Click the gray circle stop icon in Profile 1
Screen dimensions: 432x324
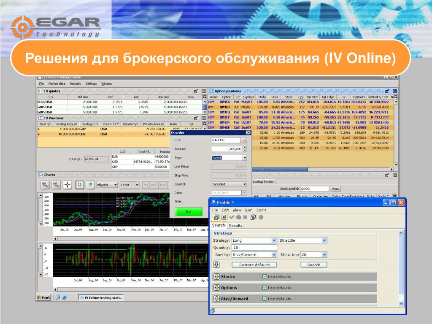tap(261, 217)
